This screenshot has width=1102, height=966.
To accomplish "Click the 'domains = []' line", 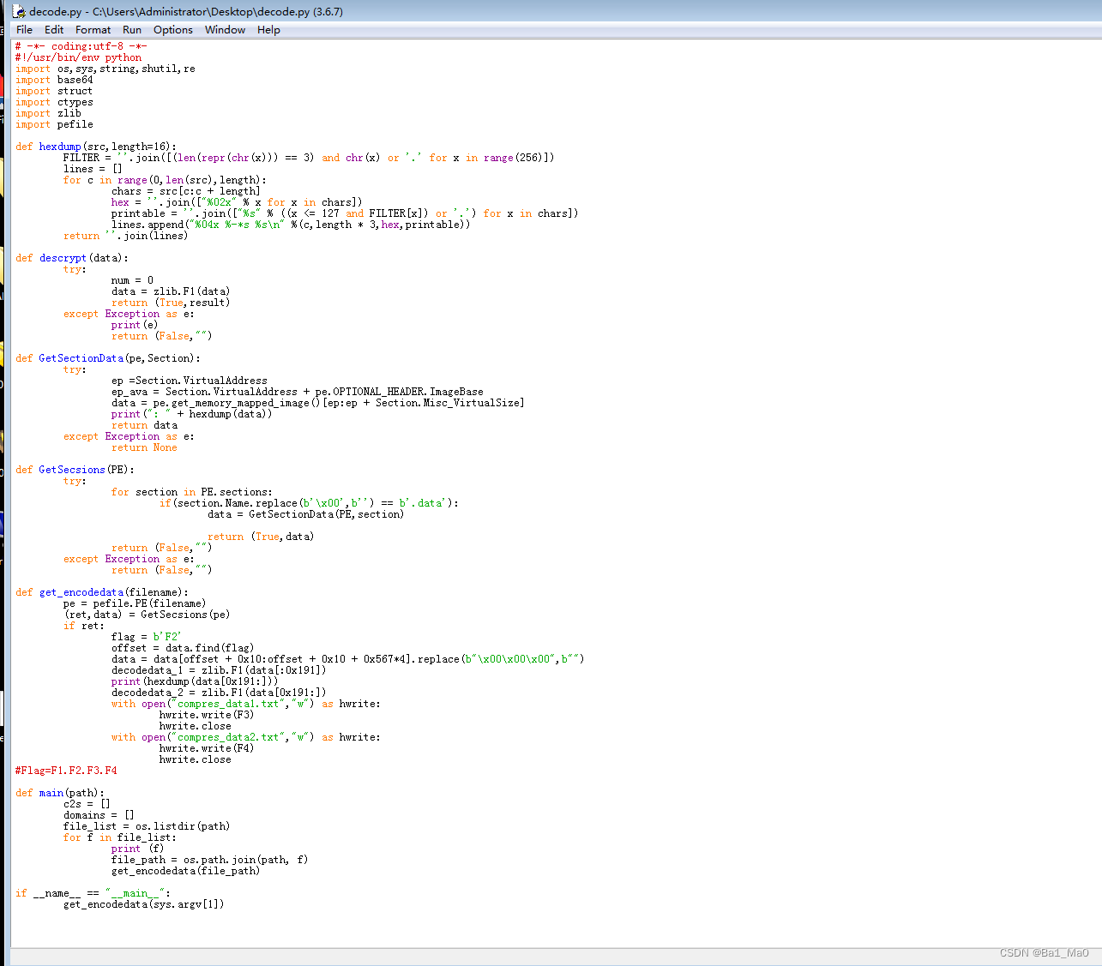I will [x=99, y=815].
